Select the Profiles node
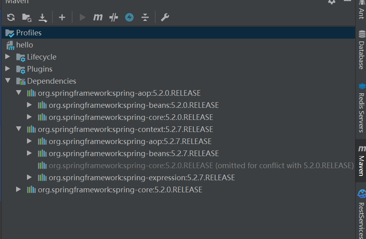Image resolution: width=366 pixels, height=239 pixels. 178,33
